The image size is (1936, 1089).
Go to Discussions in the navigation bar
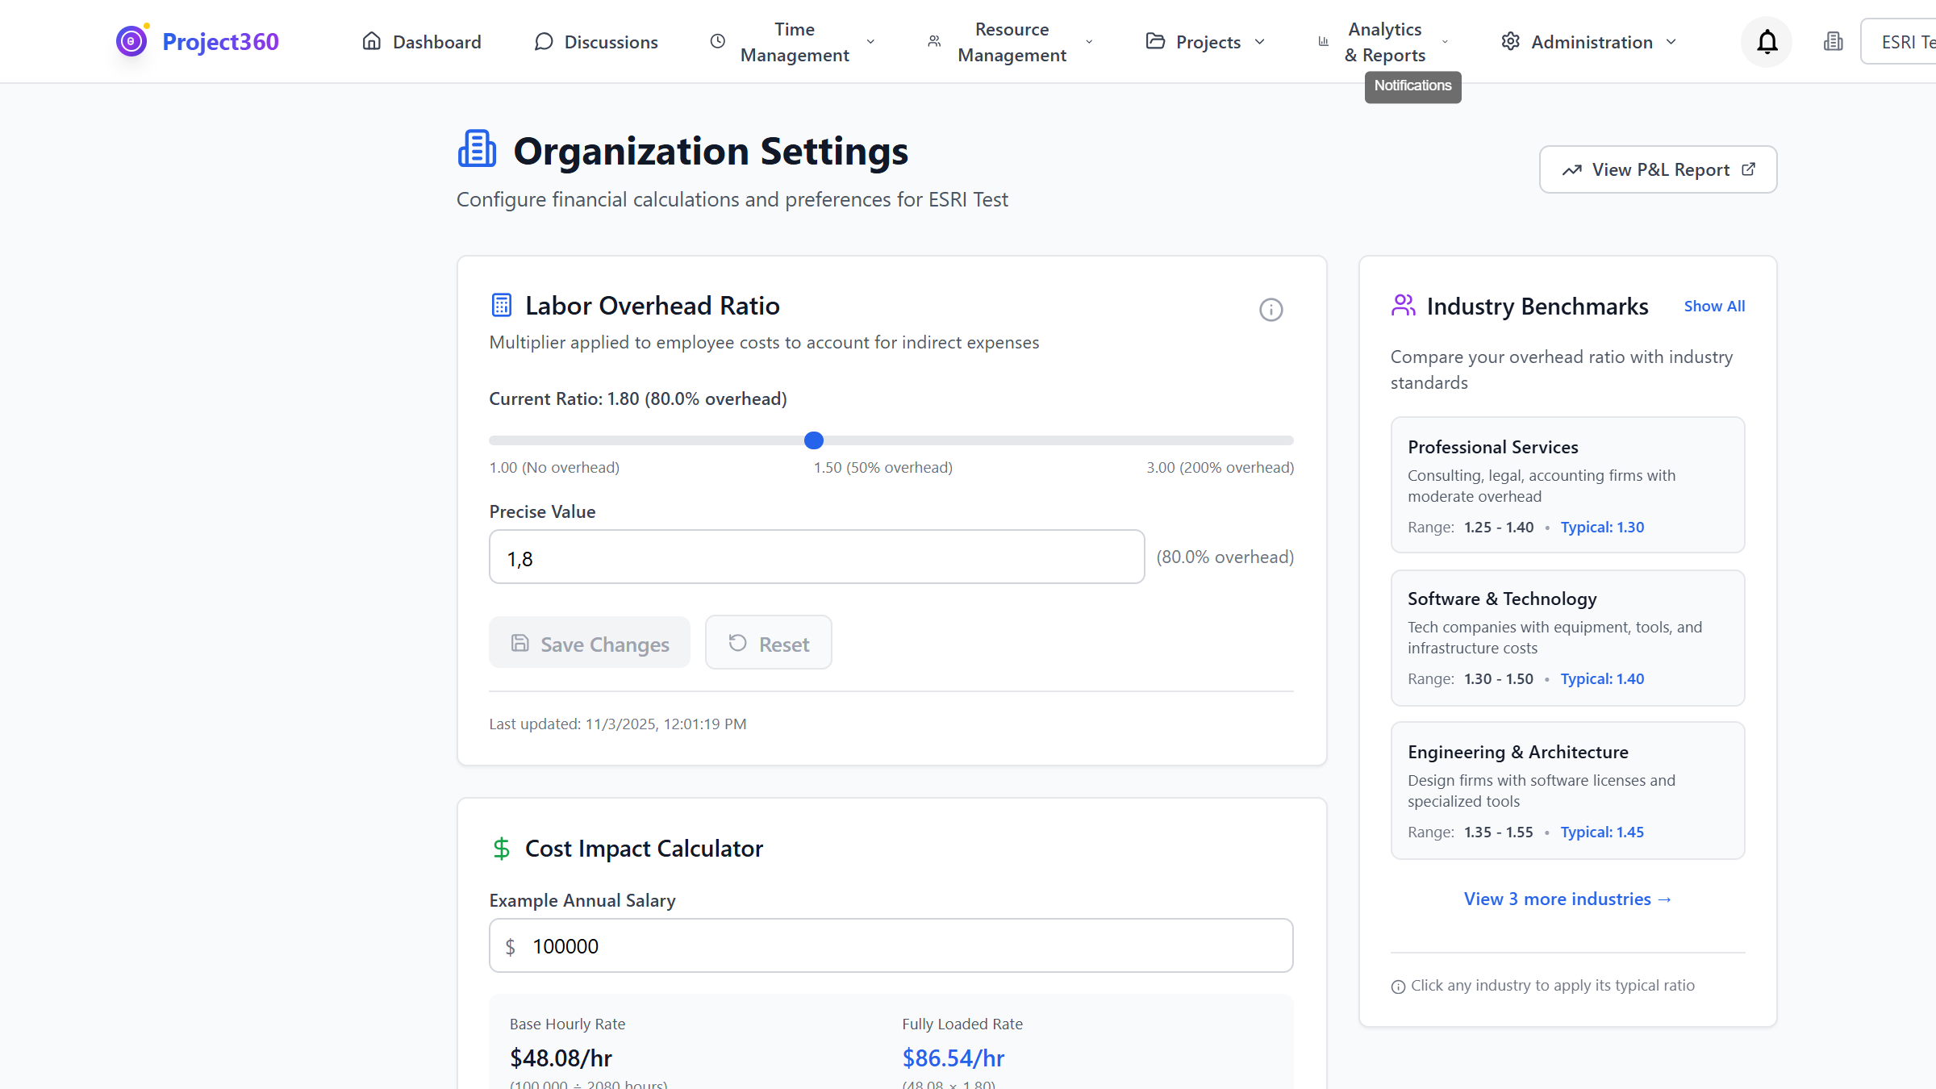[596, 41]
